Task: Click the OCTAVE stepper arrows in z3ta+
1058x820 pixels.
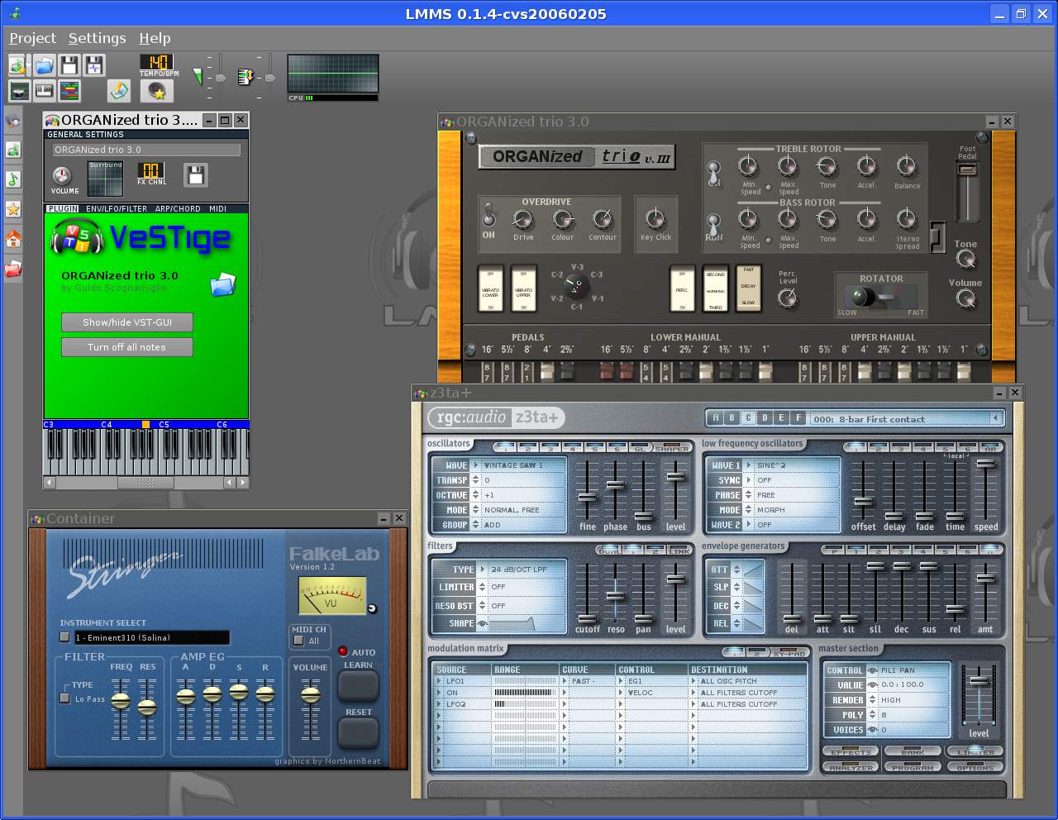Action: (x=476, y=495)
